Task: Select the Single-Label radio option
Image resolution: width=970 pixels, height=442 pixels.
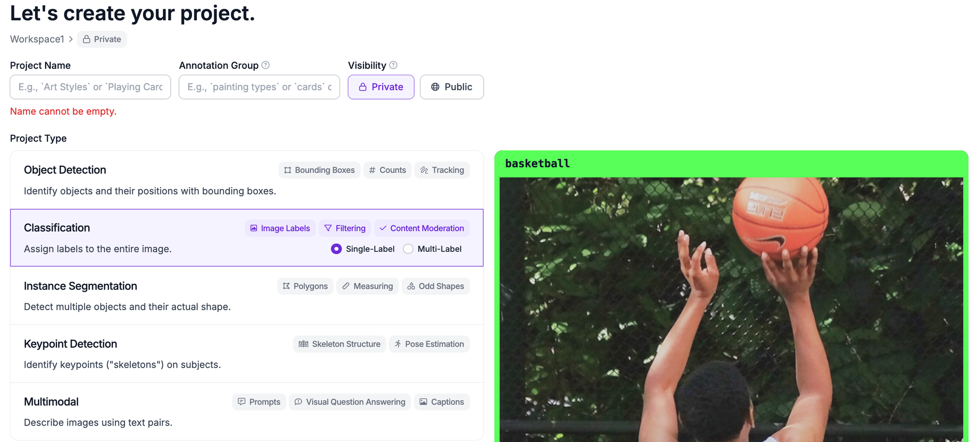Action: coord(336,249)
